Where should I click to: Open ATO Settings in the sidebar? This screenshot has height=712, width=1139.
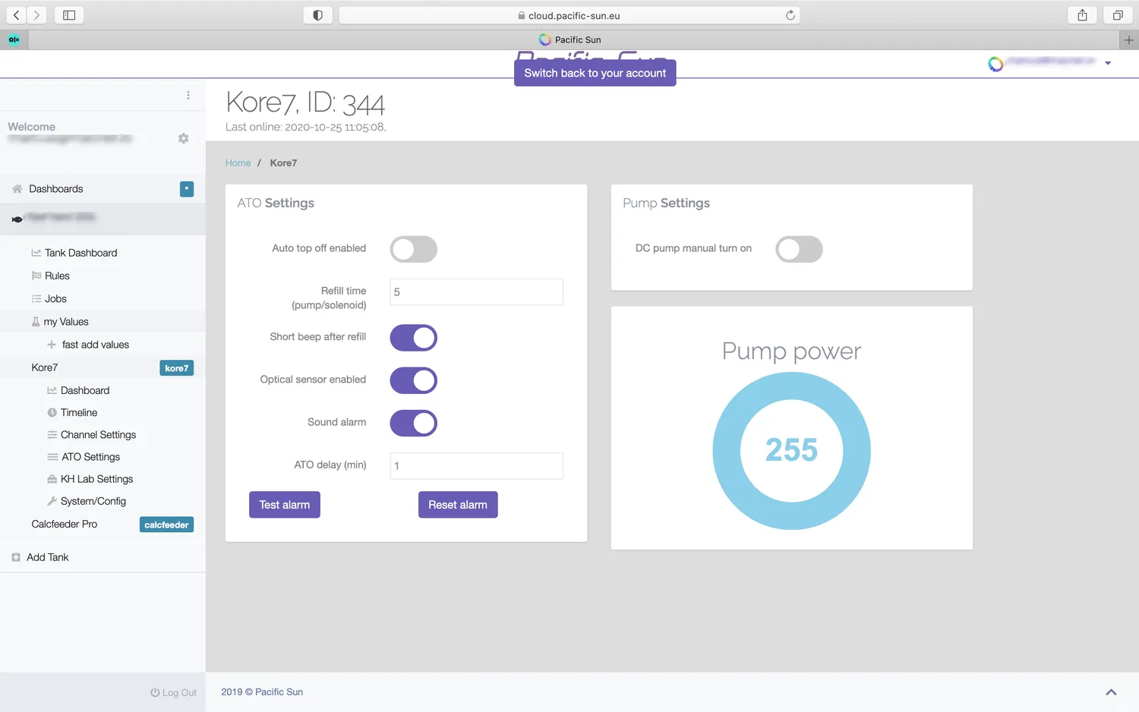(x=90, y=457)
